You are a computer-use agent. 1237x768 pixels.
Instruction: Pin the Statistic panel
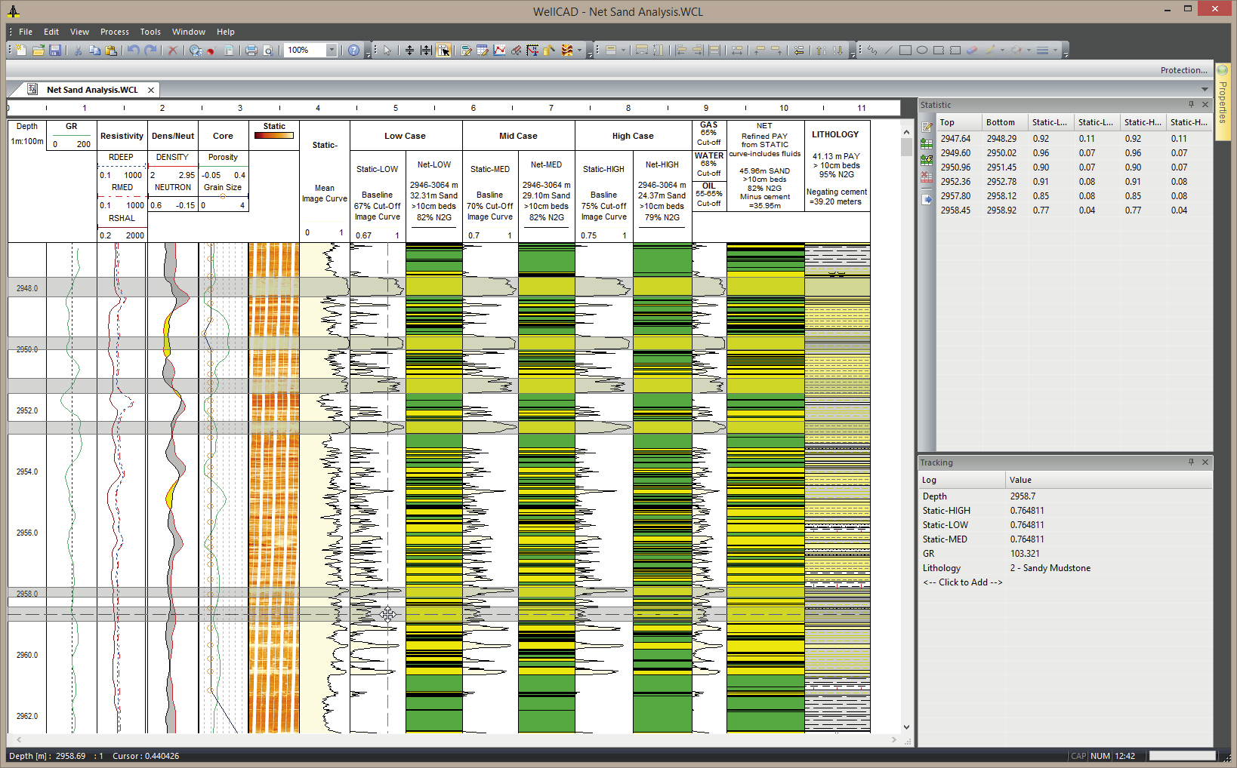coord(1191,105)
